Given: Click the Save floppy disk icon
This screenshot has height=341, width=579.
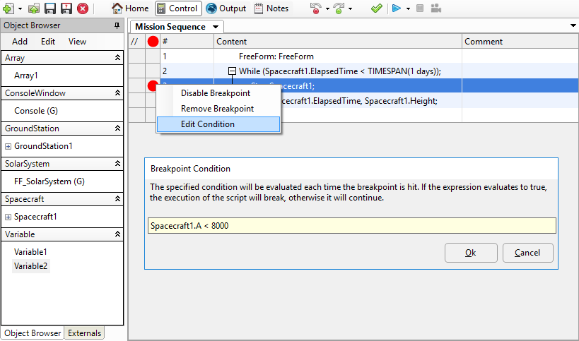Looking at the screenshot, I should pos(50,8).
